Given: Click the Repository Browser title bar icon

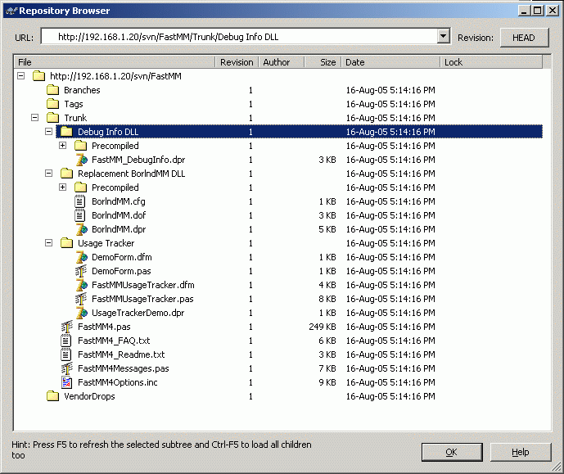Looking at the screenshot, I should [11, 11].
